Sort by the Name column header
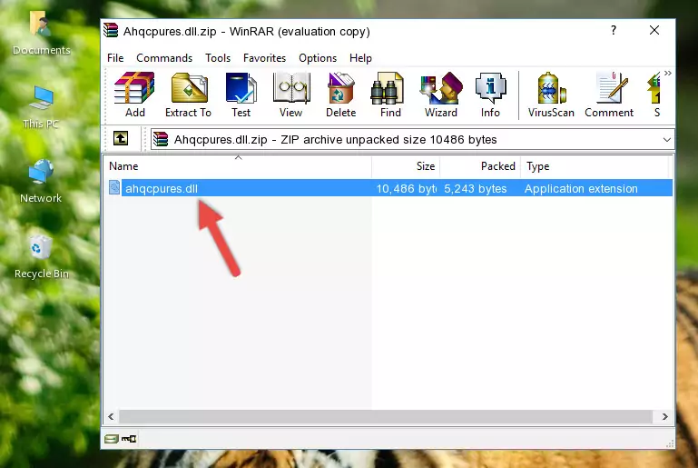Image resolution: width=698 pixels, height=468 pixels. [x=238, y=166]
